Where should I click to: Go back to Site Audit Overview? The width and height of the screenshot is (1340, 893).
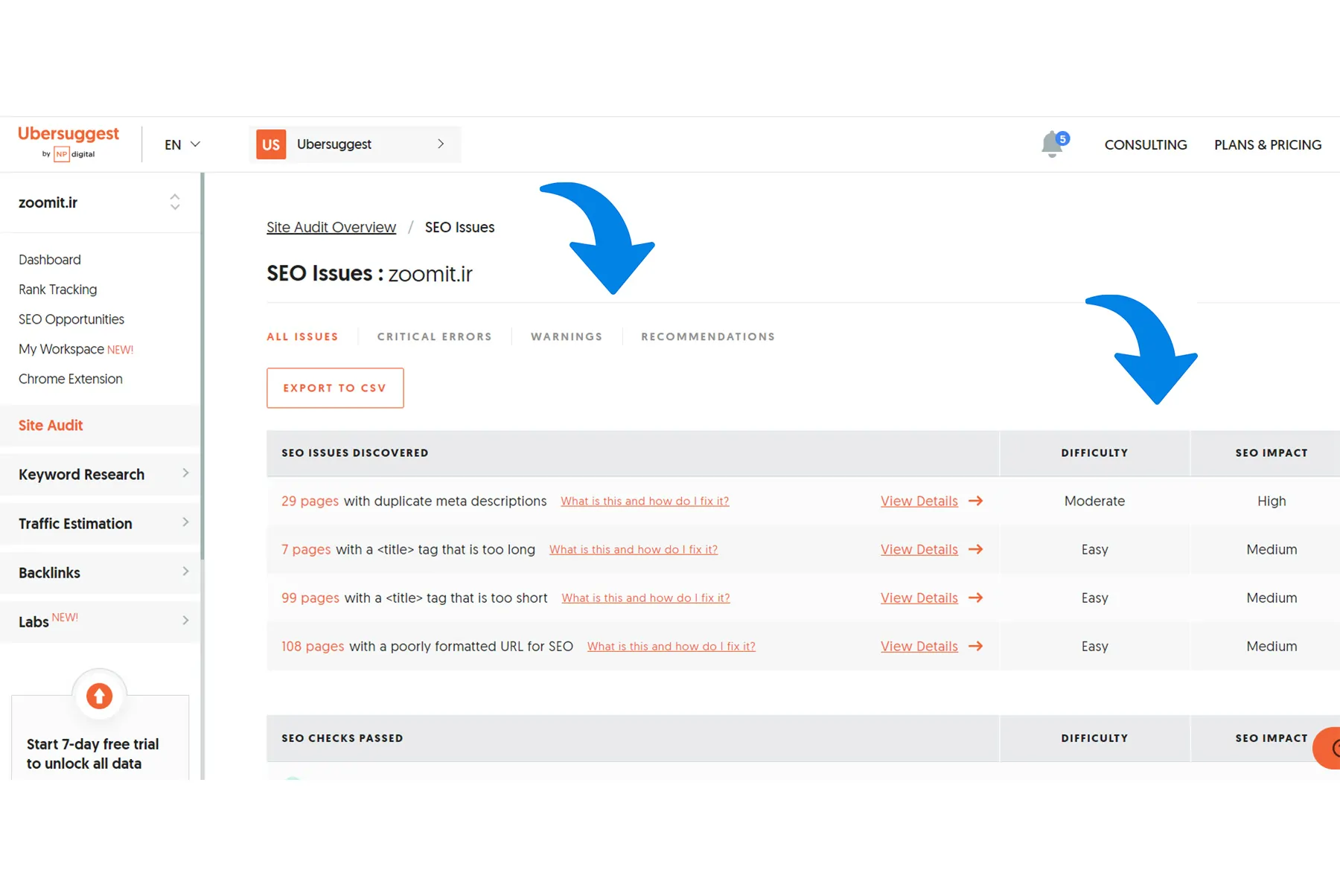point(331,227)
